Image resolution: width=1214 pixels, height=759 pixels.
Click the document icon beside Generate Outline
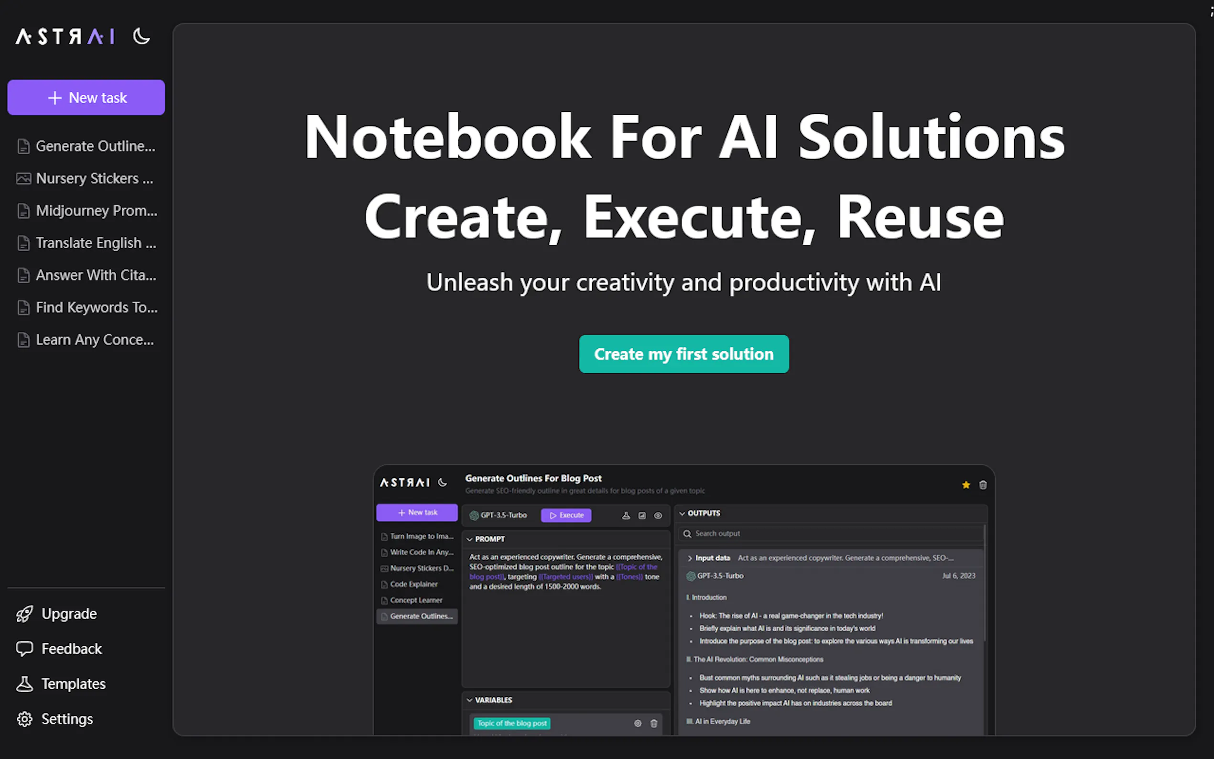pyautogui.click(x=23, y=147)
